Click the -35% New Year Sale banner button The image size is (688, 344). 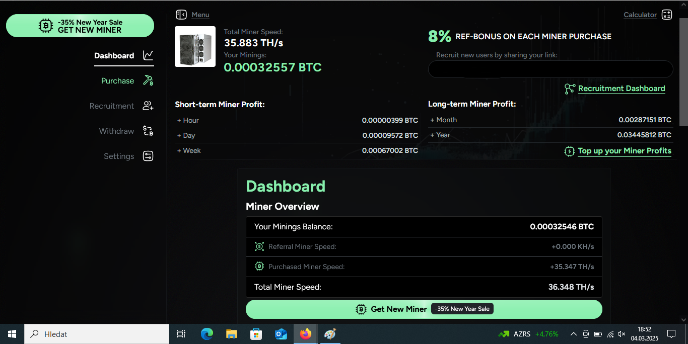(80, 26)
